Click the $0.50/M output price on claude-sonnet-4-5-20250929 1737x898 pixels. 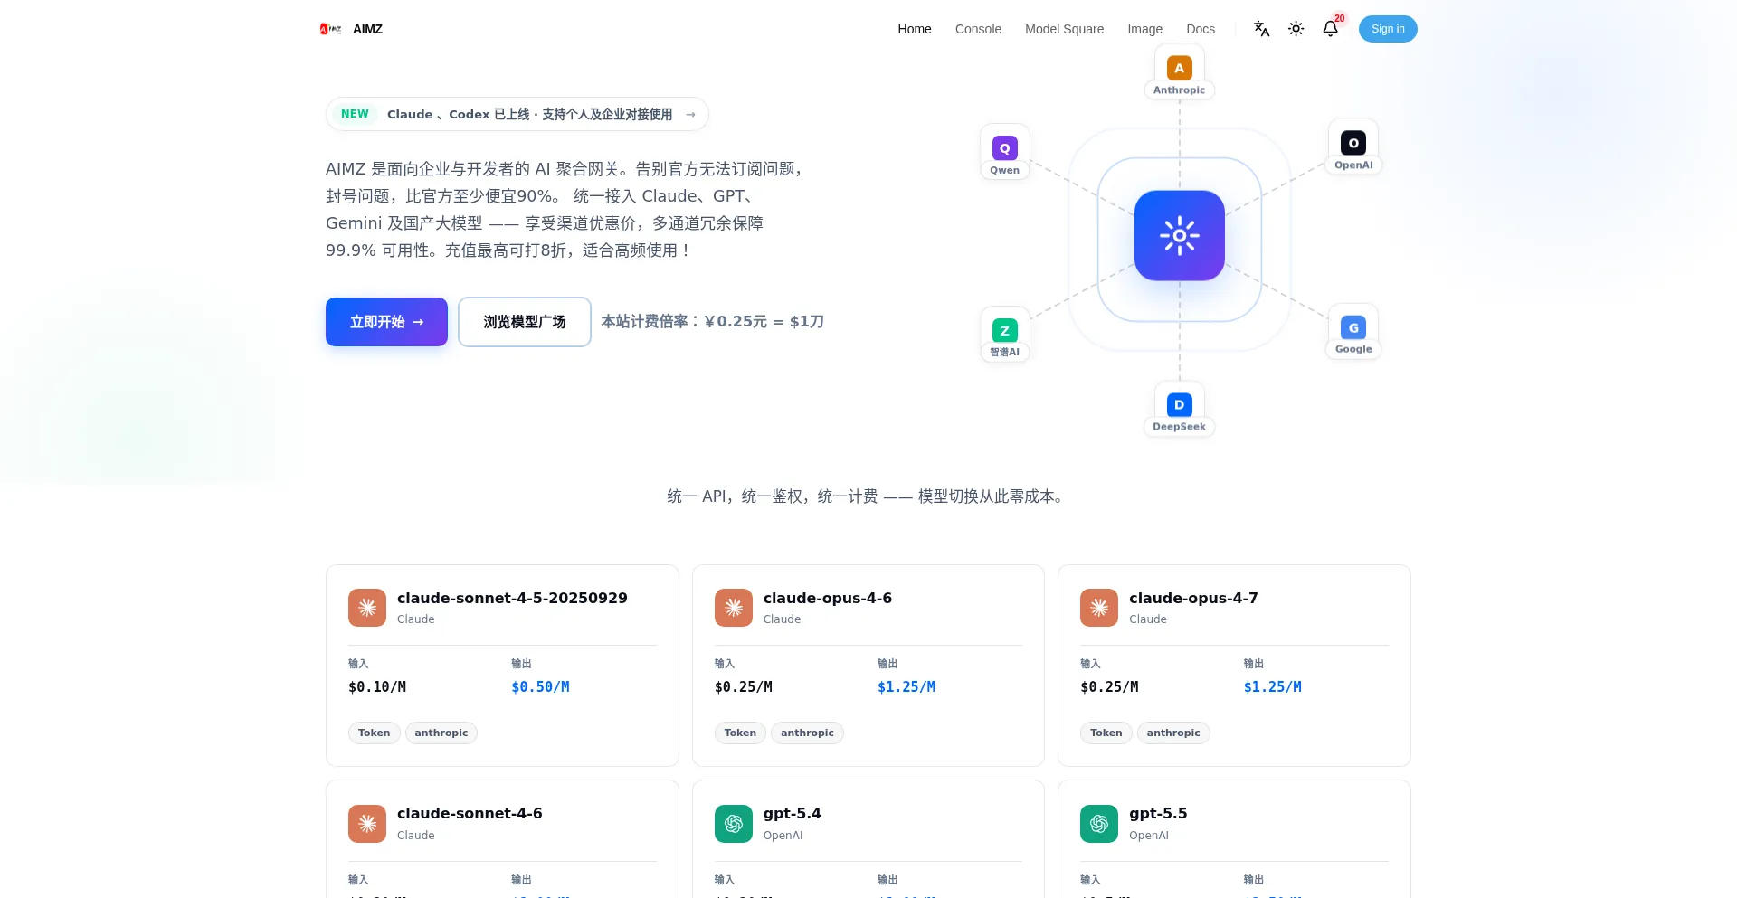coord(540,687)
